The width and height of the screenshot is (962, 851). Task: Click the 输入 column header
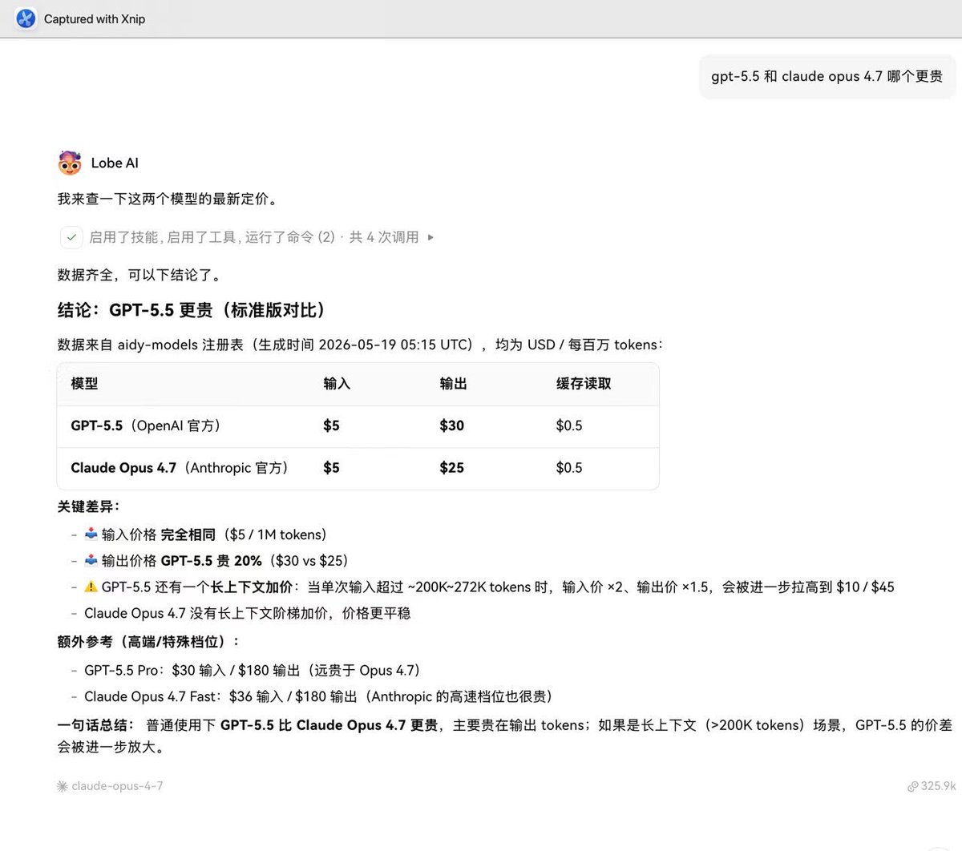coord(337,384)
